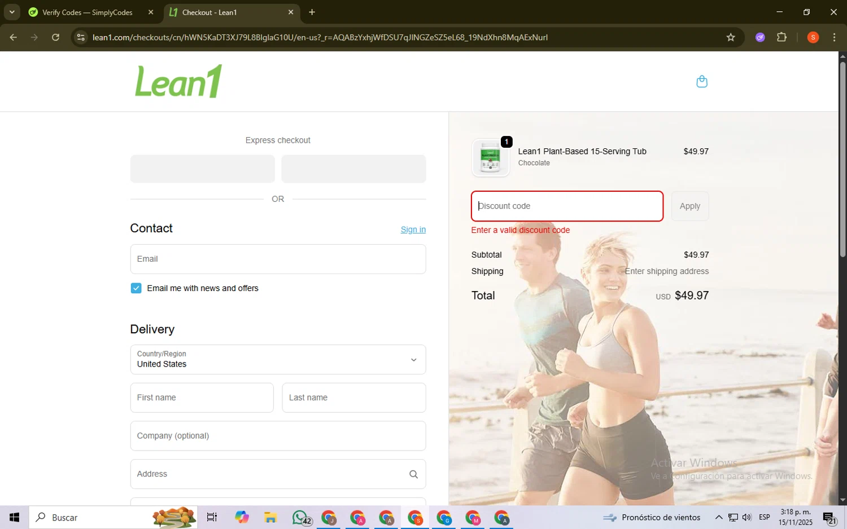Screen dimensions: 847x529
Task: Open the browser extensions puzzle icon
Action: 781,37
